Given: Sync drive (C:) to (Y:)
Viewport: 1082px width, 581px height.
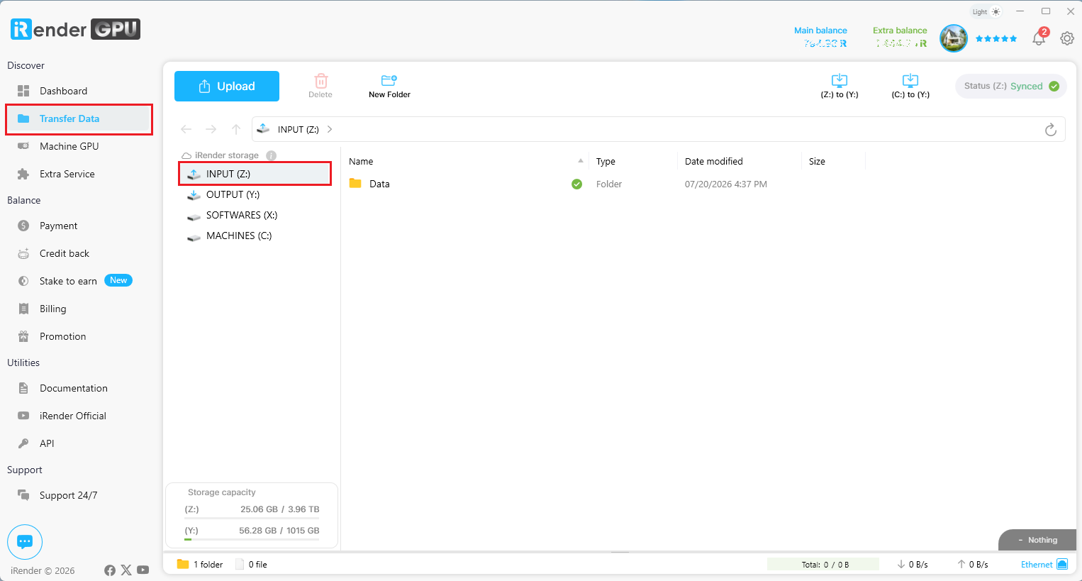Looking at the screenshot, I should click(x=910, y=86).
